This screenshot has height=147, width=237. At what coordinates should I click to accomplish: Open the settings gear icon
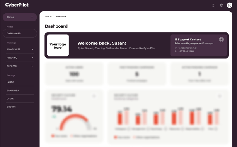click(x=222, y=5)
